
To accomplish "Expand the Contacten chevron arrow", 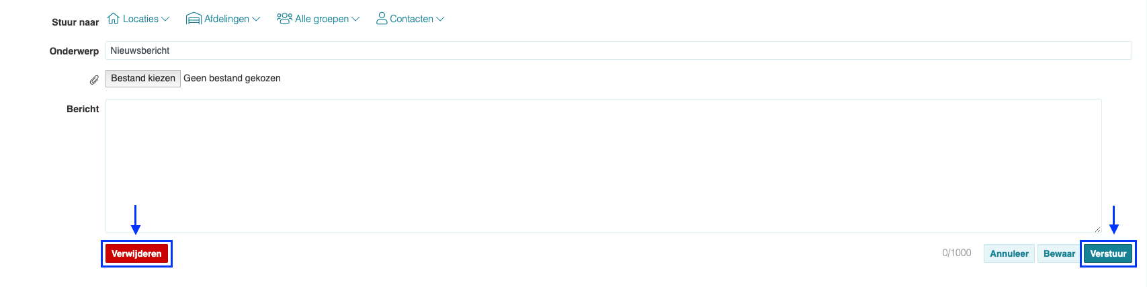I will [x=440, y=19].
